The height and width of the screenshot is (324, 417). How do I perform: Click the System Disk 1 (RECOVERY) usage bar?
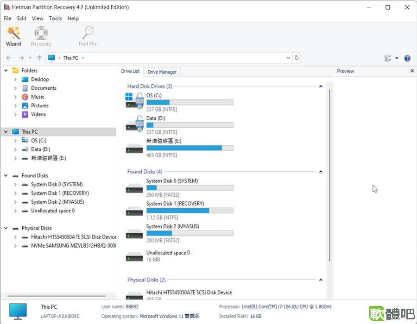(x=190, y=211)
